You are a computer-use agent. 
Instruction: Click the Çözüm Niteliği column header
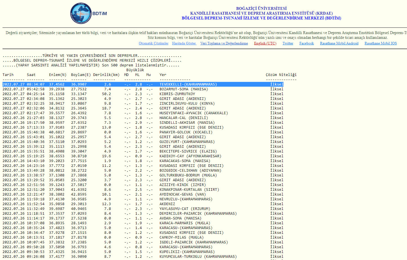click(x=281, y=75)
